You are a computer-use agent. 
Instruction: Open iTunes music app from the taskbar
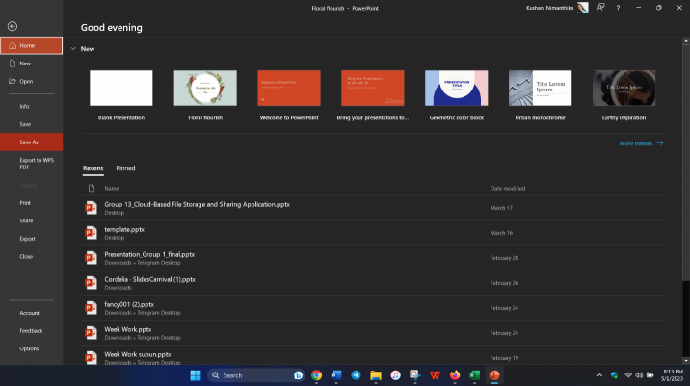pos(396,375)
